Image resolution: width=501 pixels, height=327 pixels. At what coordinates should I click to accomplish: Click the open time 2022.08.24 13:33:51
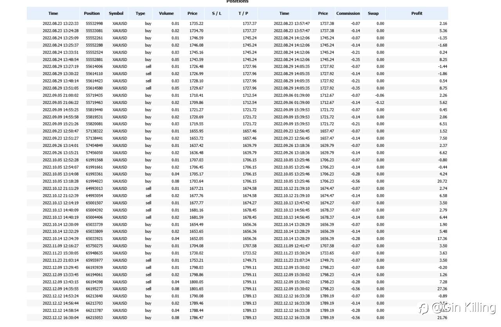point(61,52)
